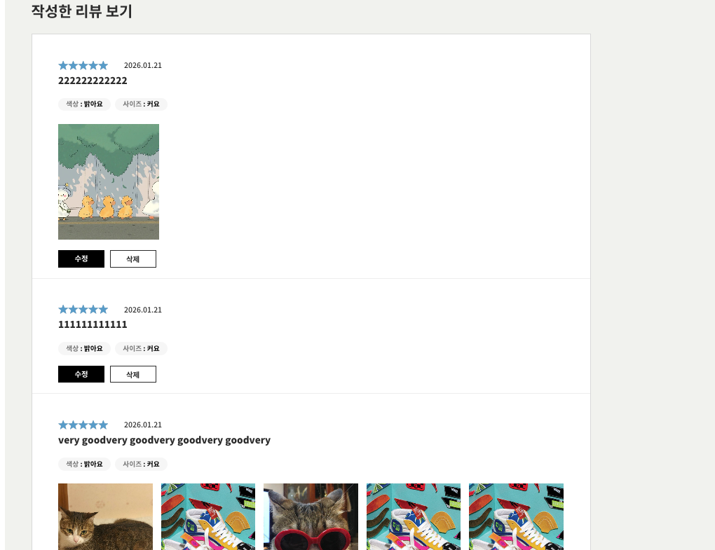The image size is (715, 550).
Task: Click the star rating of very good review
Action: [83, 425]
